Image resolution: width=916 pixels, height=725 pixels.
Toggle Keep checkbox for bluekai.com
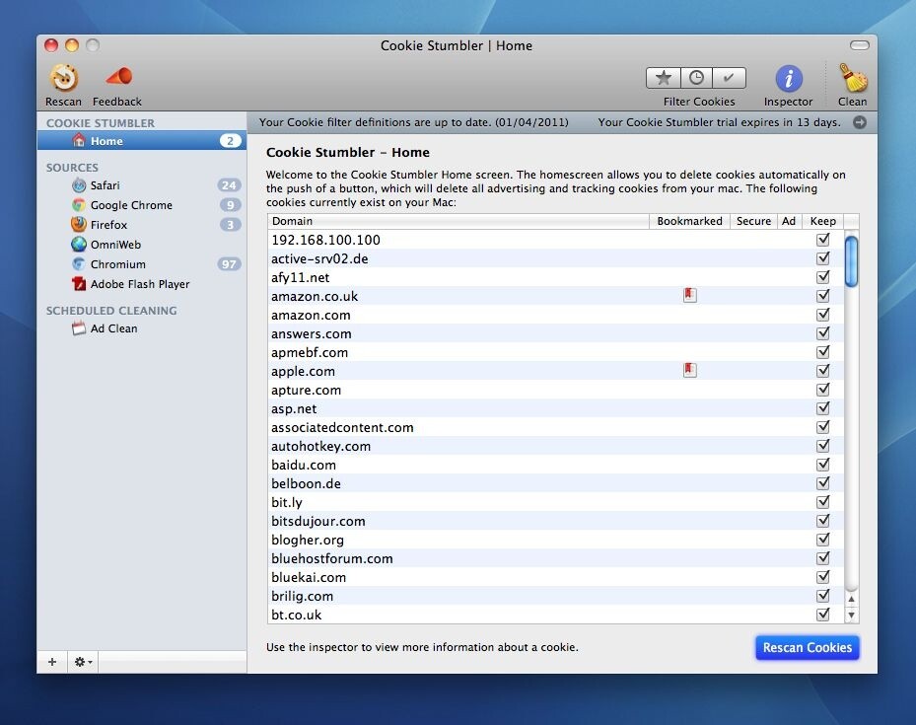(x=823, y=577)
